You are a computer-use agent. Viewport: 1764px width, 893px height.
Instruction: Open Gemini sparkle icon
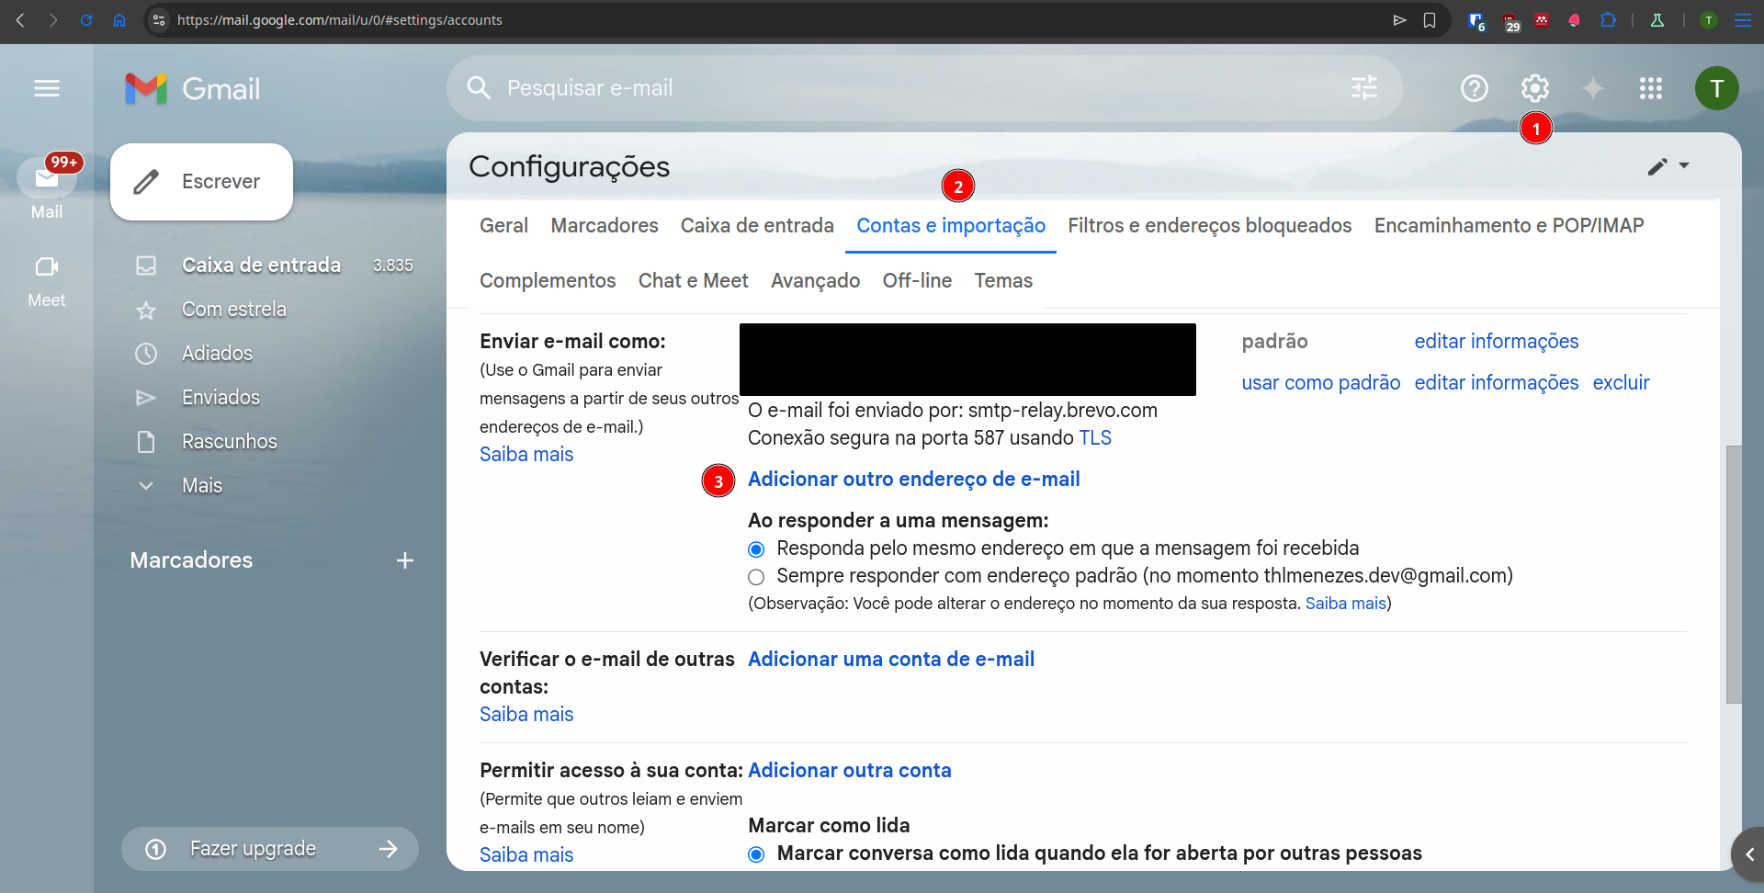point(1593,88)
